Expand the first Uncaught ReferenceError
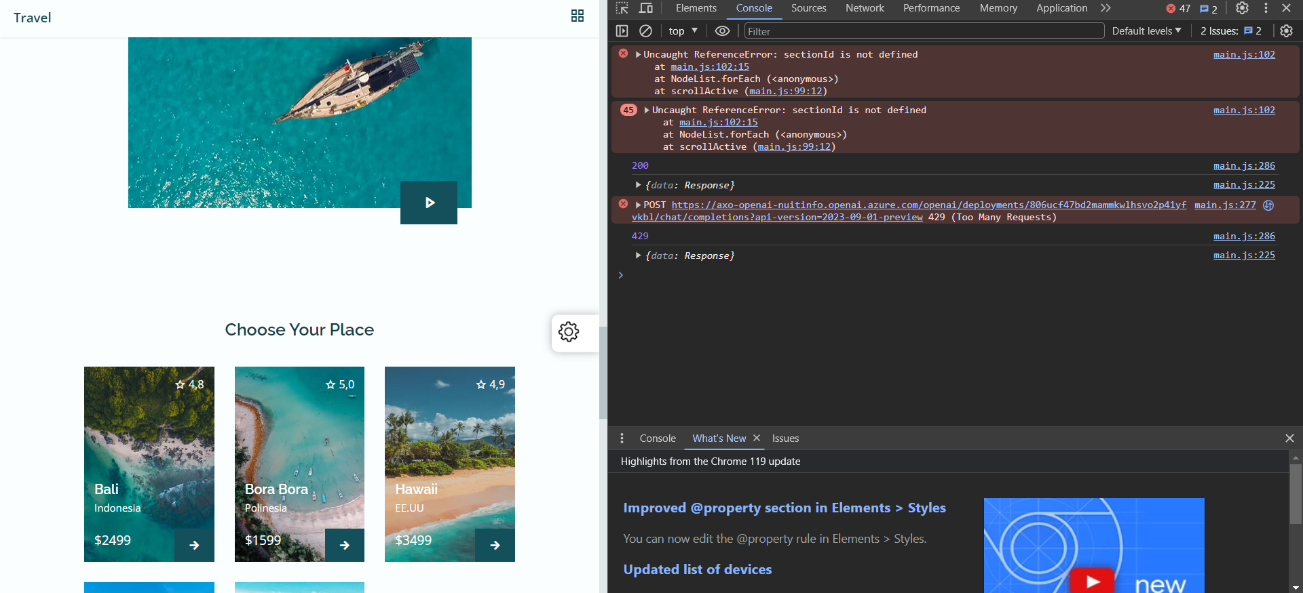 [x=638, y=54]
